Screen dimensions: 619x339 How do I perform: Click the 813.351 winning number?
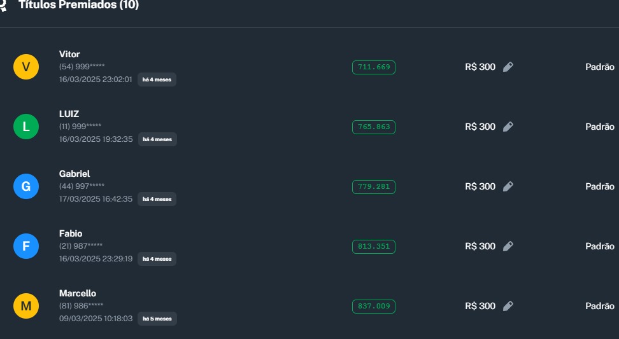374,247
